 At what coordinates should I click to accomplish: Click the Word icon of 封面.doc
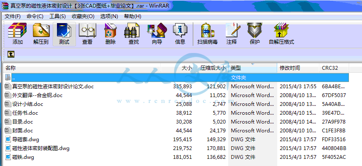click(x=8, y=131)
